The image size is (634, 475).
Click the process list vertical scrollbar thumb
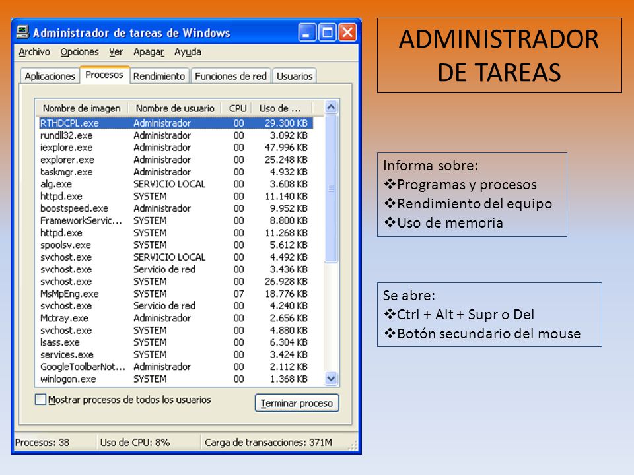[x=331, y=189]
